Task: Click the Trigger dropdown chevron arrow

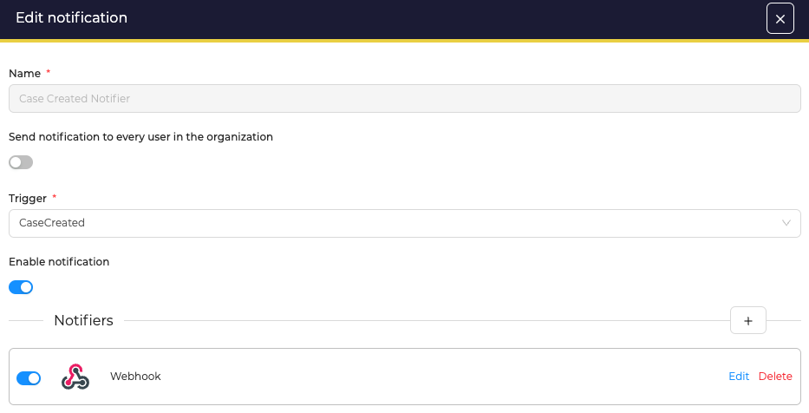Action: point(786,223)
